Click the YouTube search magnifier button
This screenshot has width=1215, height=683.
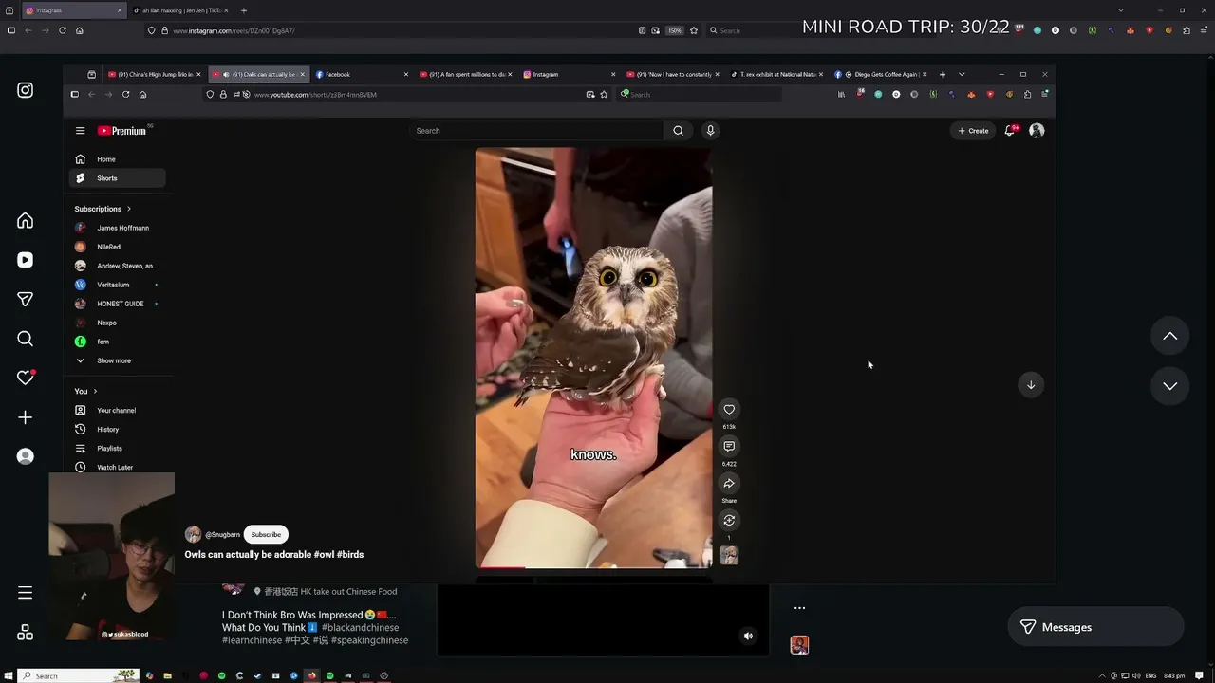(678, 131)
